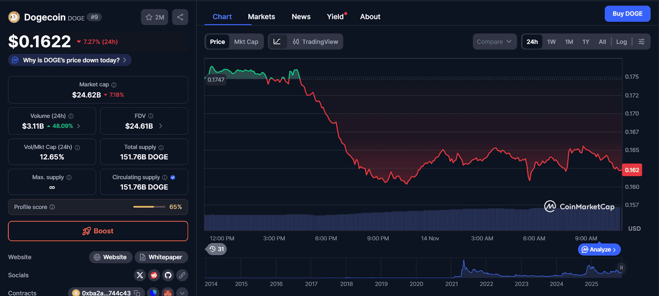Open the X (Twitter) social link

(140, 275)
